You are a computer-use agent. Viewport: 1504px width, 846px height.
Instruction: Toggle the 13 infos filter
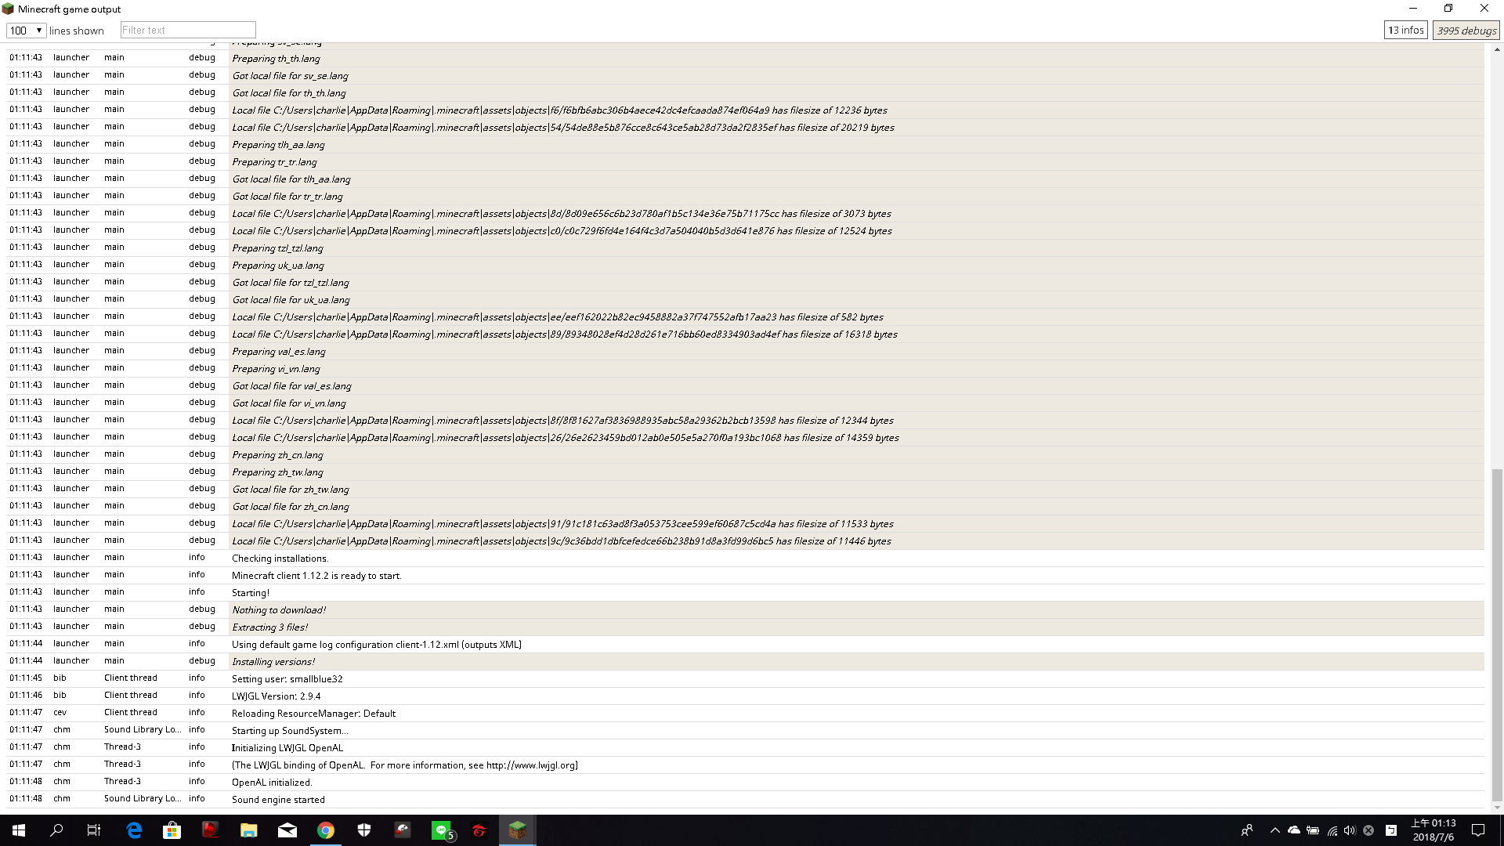(1405, 31)
